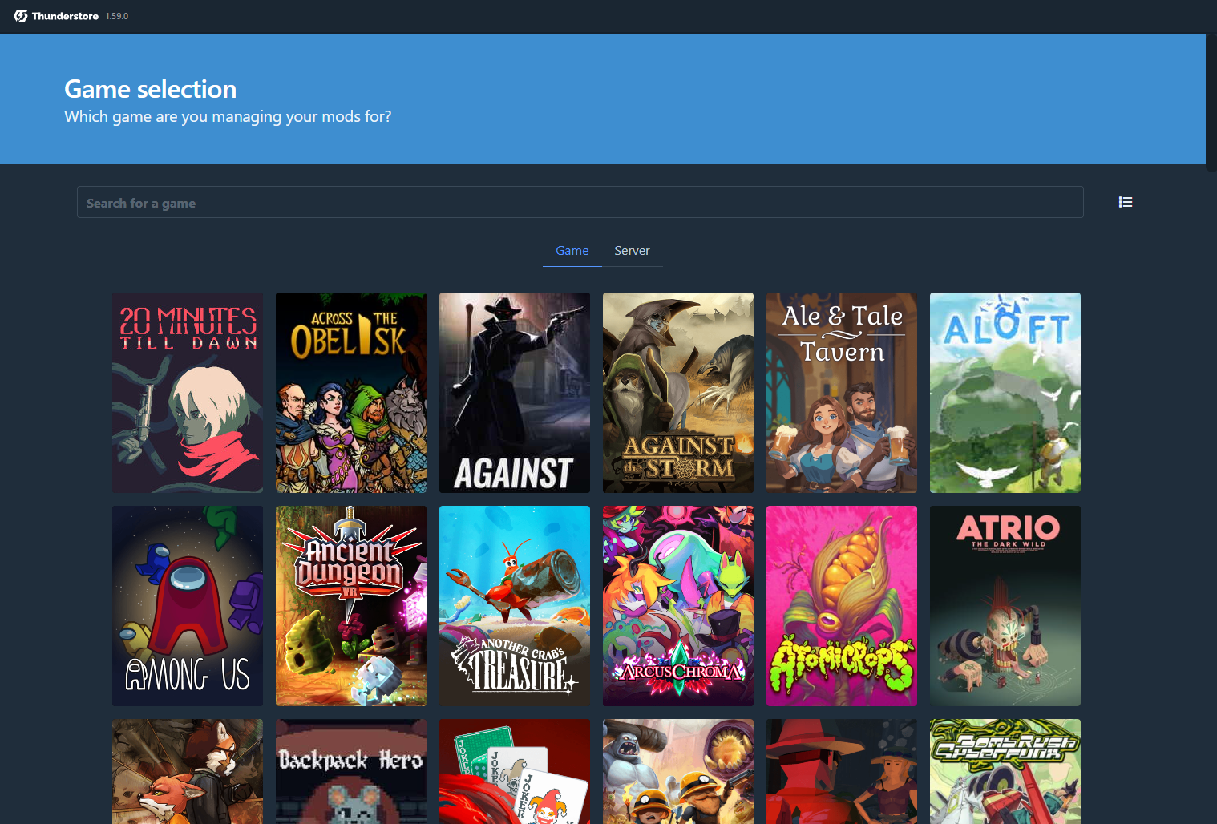Choose the 20 Minutes Till Dawn game

[188, 393]
